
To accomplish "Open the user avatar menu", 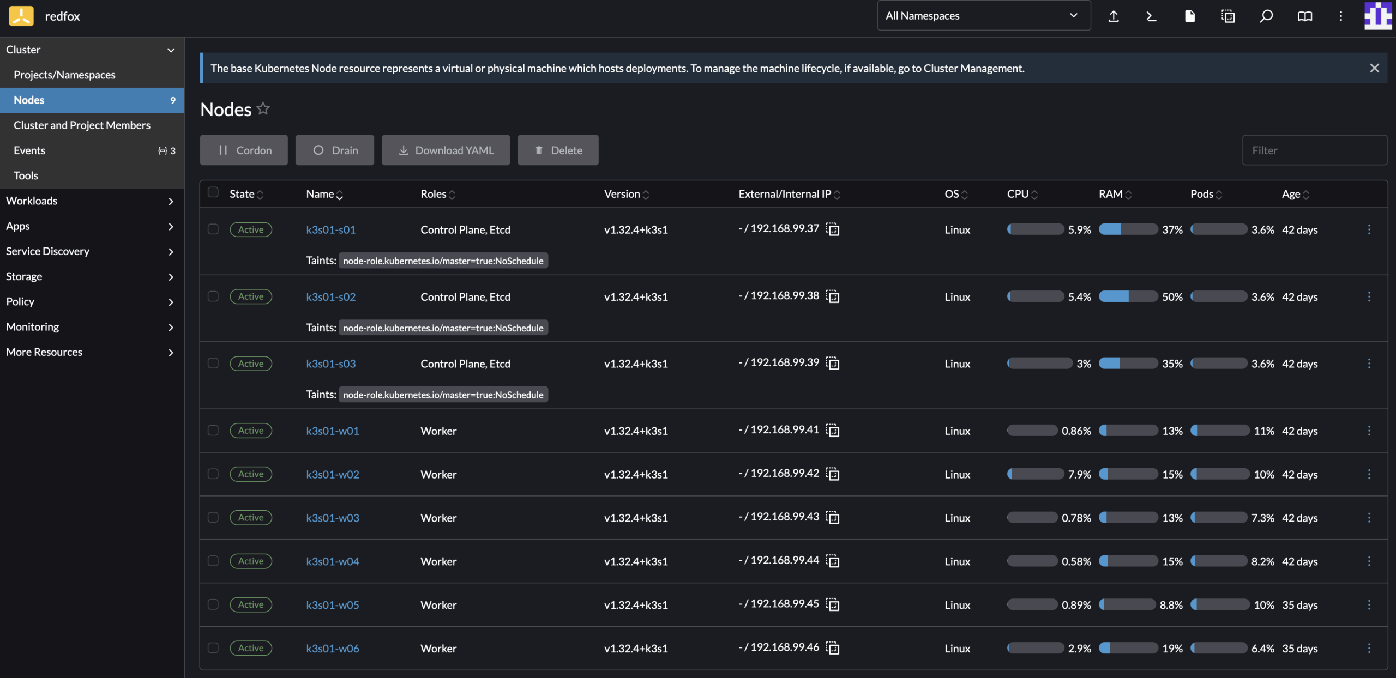I will [x=1378, y=16].
